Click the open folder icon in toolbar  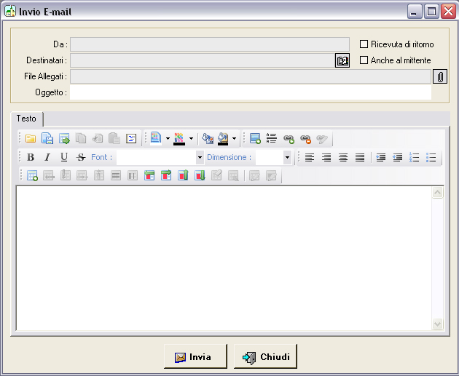coord(31,138)
